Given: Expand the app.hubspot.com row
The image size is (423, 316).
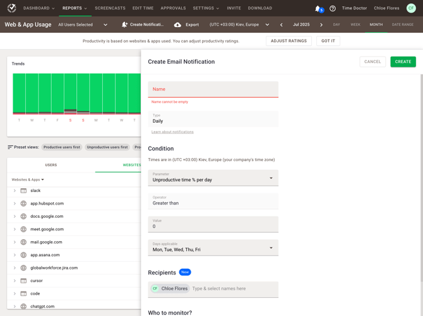Looking at the screenshot, I should pyautogui.click(x=15, y=203).
